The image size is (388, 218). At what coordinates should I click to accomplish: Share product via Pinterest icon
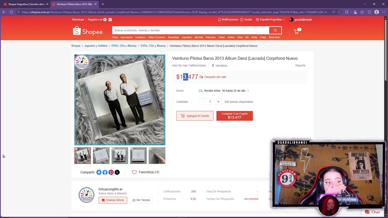[111, 172]
